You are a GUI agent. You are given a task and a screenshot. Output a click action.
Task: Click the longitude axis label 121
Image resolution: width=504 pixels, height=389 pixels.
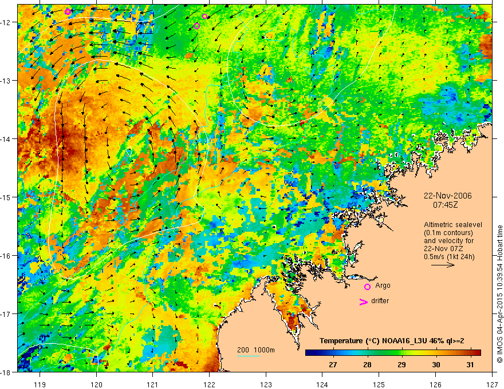[x=153, y=384]
